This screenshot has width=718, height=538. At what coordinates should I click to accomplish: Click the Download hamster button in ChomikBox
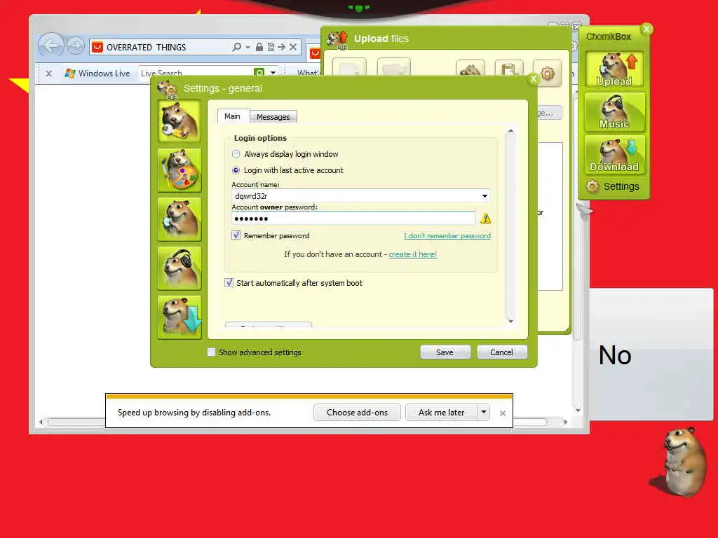(x=614, y=155)
